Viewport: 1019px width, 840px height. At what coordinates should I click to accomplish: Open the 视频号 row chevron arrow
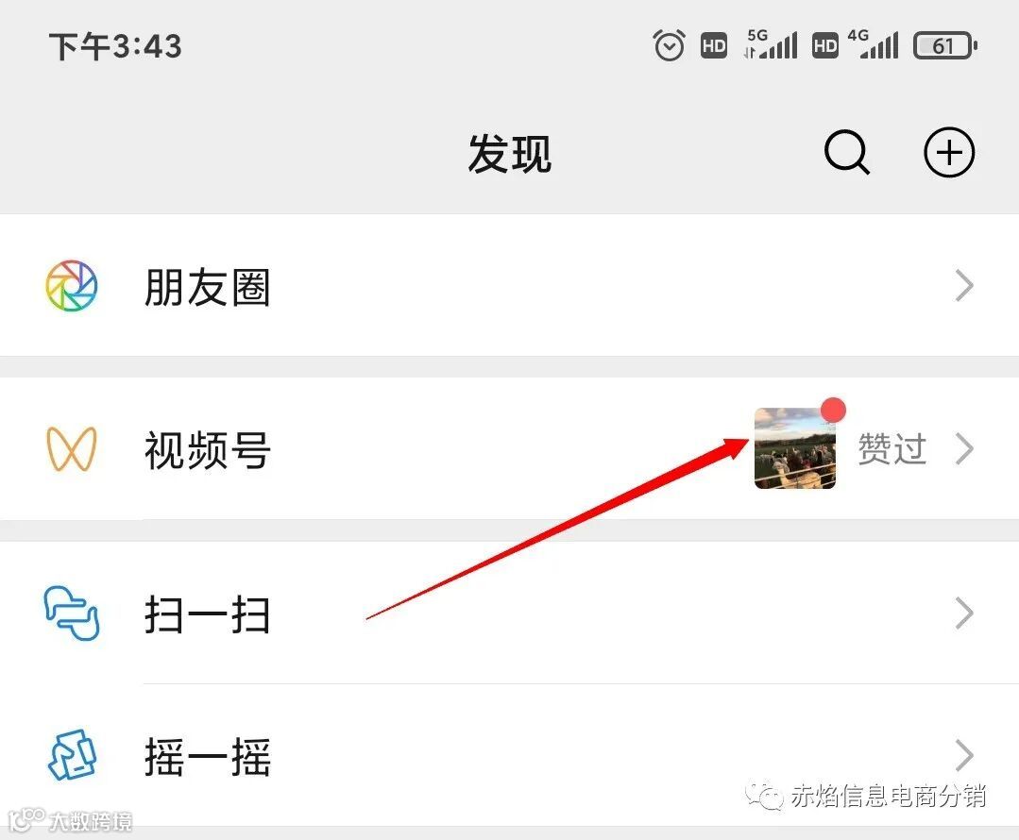pyautogui.click(x=964, y=449)
